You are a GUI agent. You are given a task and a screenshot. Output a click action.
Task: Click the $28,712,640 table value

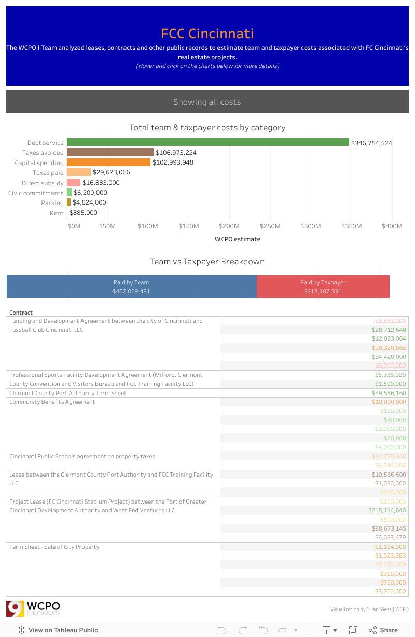click(389, 330)
